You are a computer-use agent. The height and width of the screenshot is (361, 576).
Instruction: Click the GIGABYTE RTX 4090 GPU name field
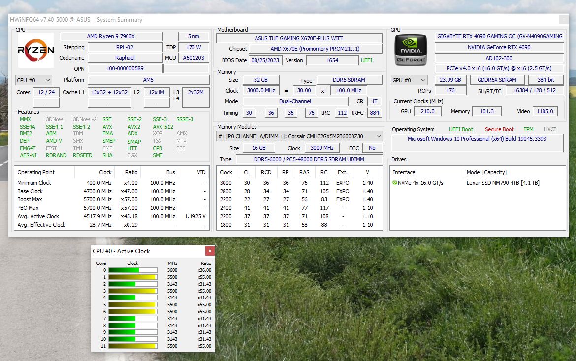[499, 36]
